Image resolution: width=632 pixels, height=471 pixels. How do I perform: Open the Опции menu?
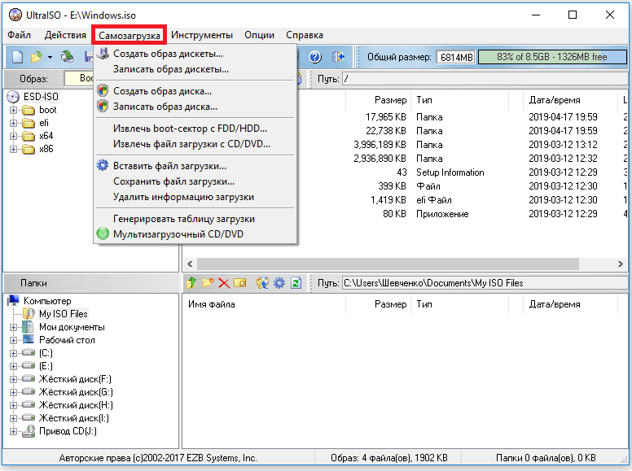(259, 35)
